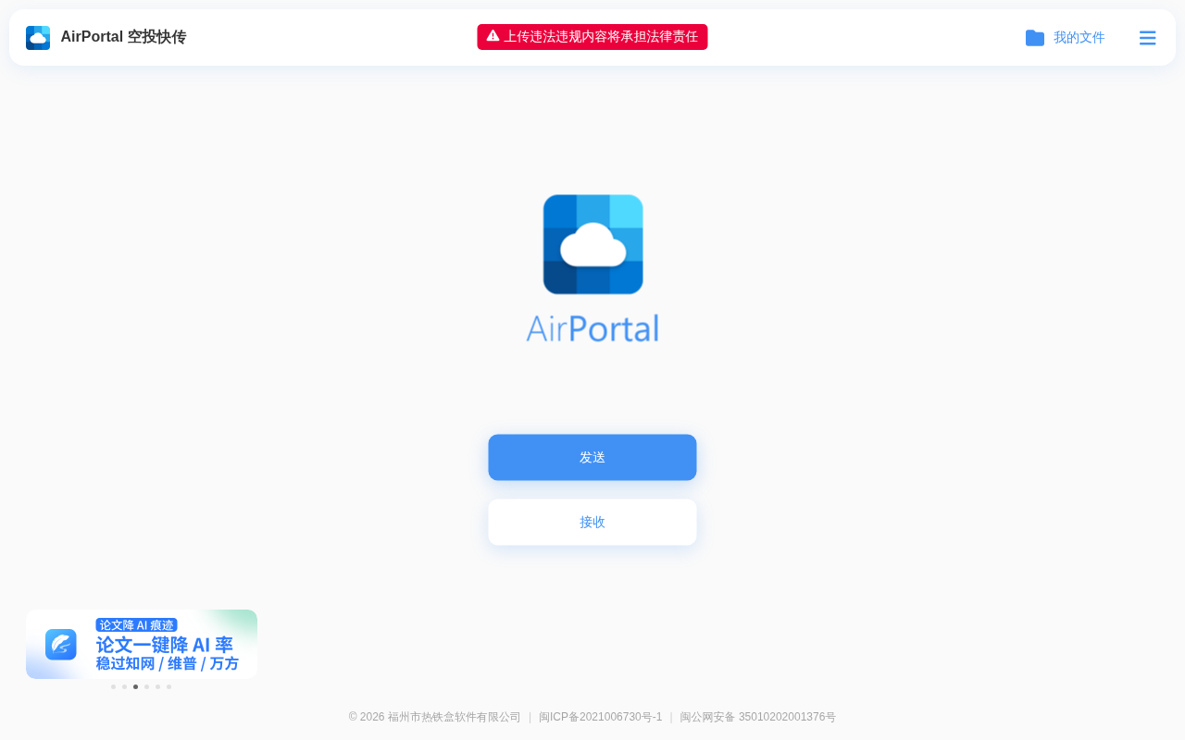The image size is (1185, 740).
Task: Click the large AirPortal cloud logo
Action: [x=592, y=244]
